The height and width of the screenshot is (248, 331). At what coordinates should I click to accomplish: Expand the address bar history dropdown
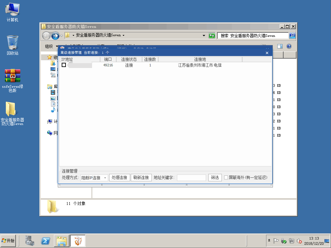click(x=204, y=35)
